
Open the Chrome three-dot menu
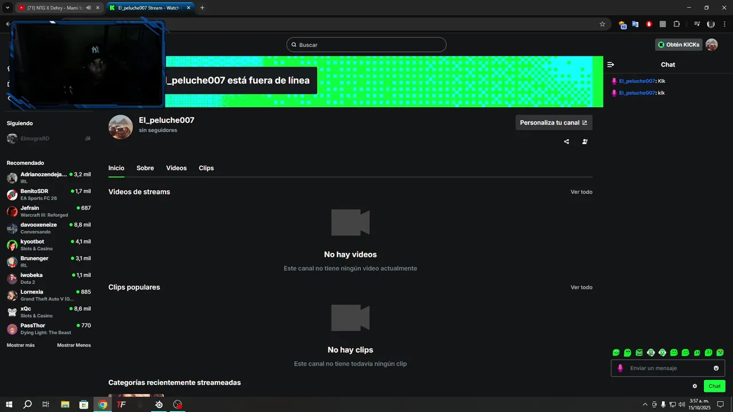[x=724, y=24]
